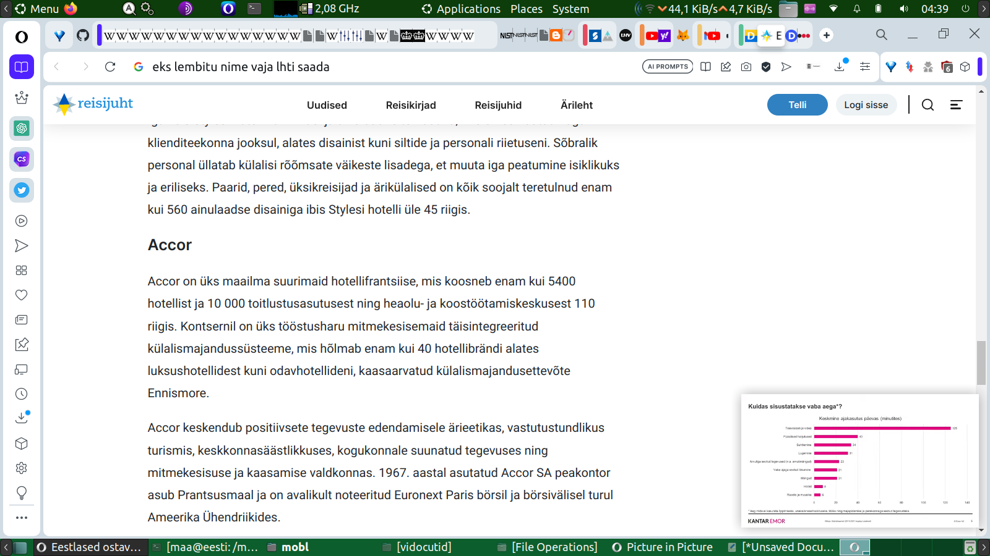This screenshot has width=990, height=556.
Task: Open the address bar downloads arrow
Action: 840,65
